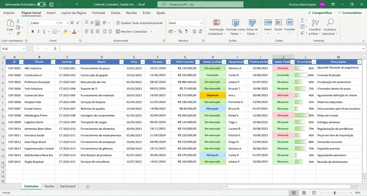Switch to the Dados ribbon tab

[x=116, y=13]
